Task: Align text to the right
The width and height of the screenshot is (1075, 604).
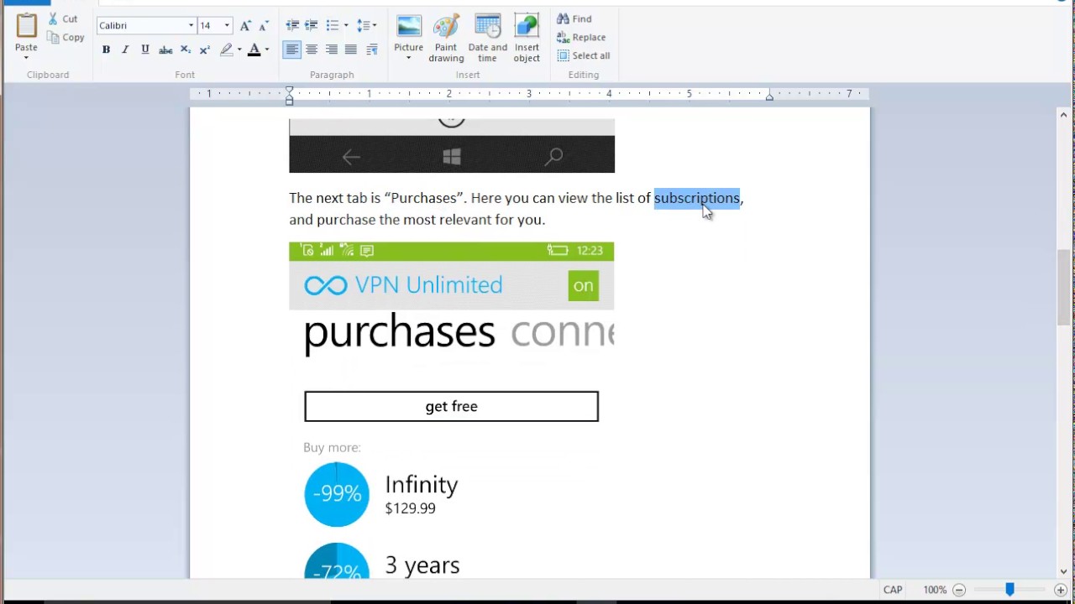Action: tap(332, 49)
